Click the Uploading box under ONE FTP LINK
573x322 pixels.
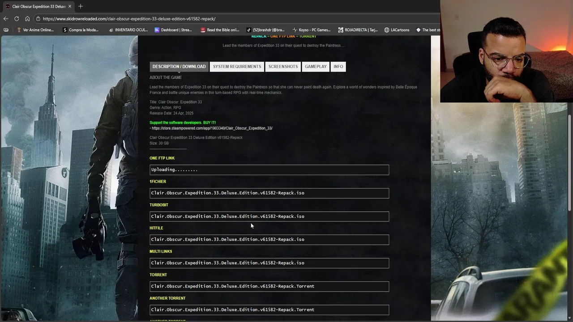[x=269, y=170]
